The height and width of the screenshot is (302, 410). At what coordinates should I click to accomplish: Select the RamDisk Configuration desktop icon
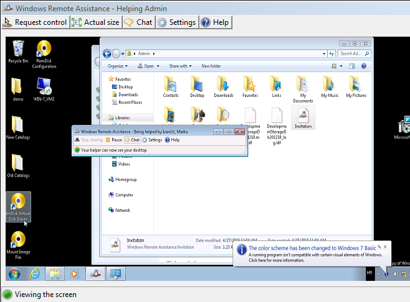coord(44,54)
